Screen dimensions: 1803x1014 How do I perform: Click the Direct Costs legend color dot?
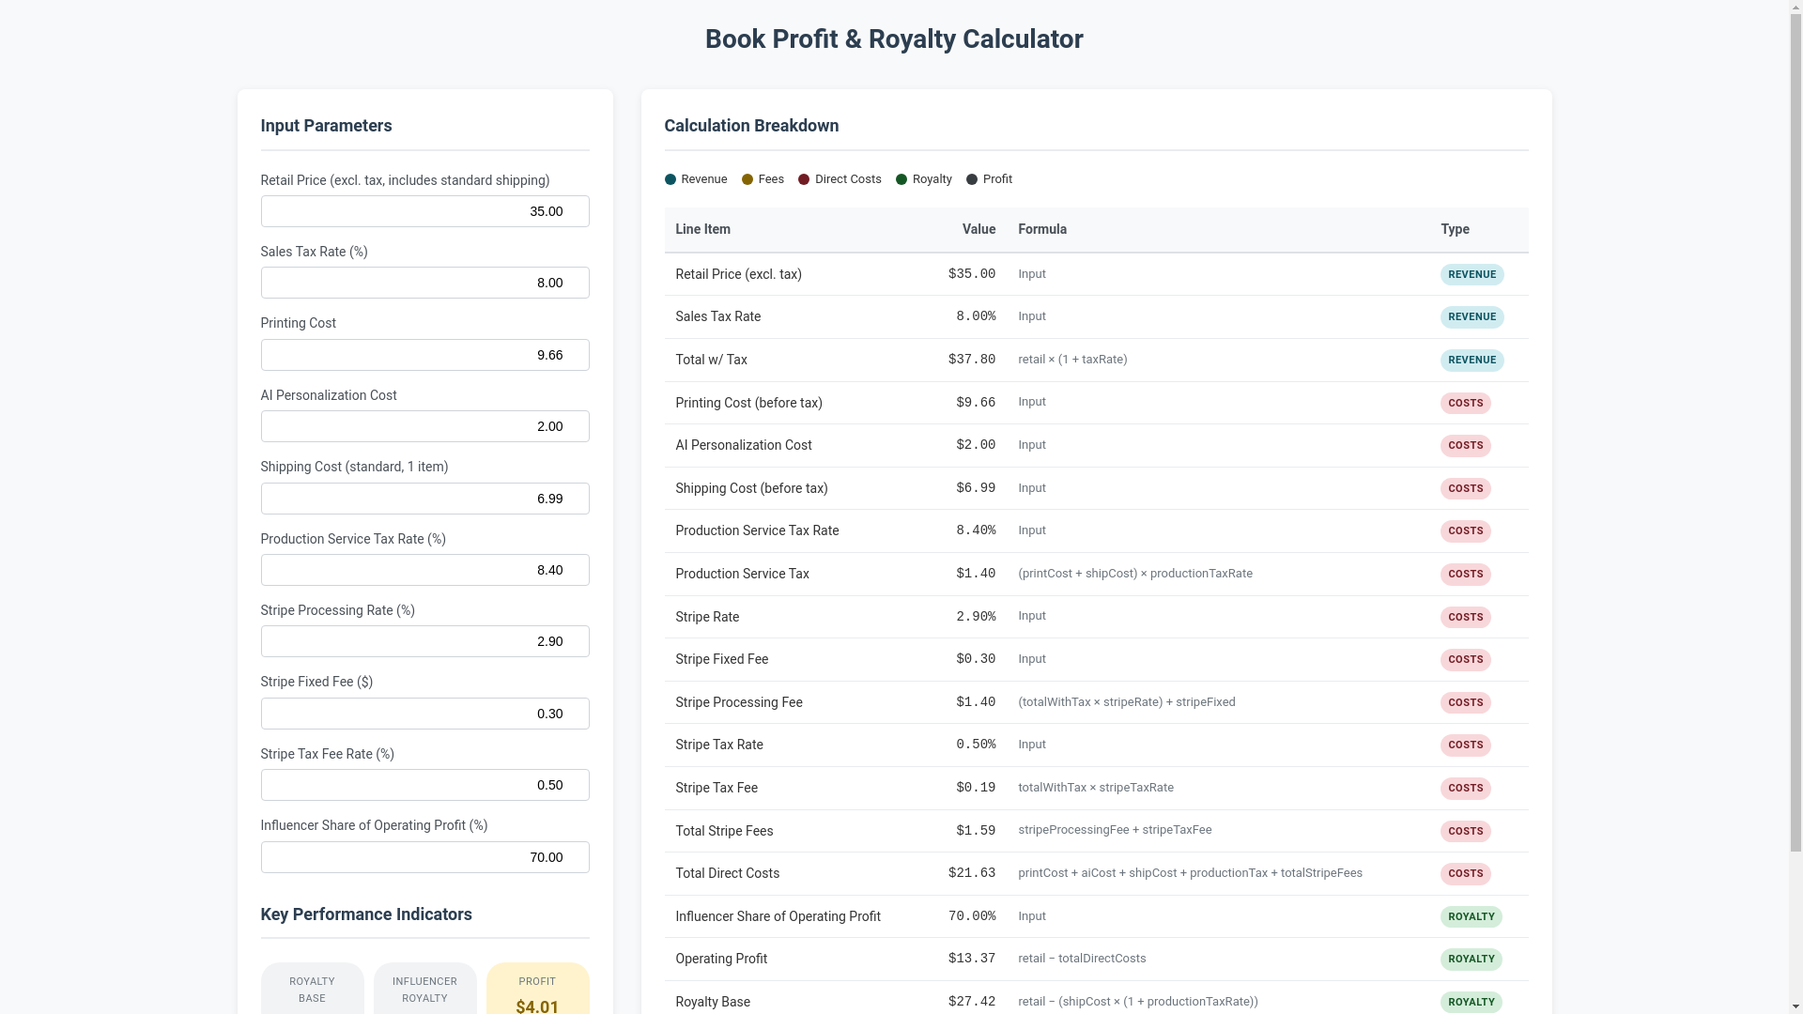(804, 179)
